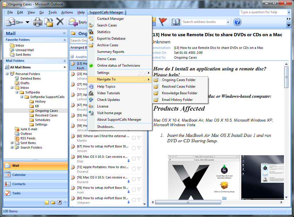Screen dimensions: 294x217
Task: Click the green Online status indicator icon
Action: click(91, 66)
